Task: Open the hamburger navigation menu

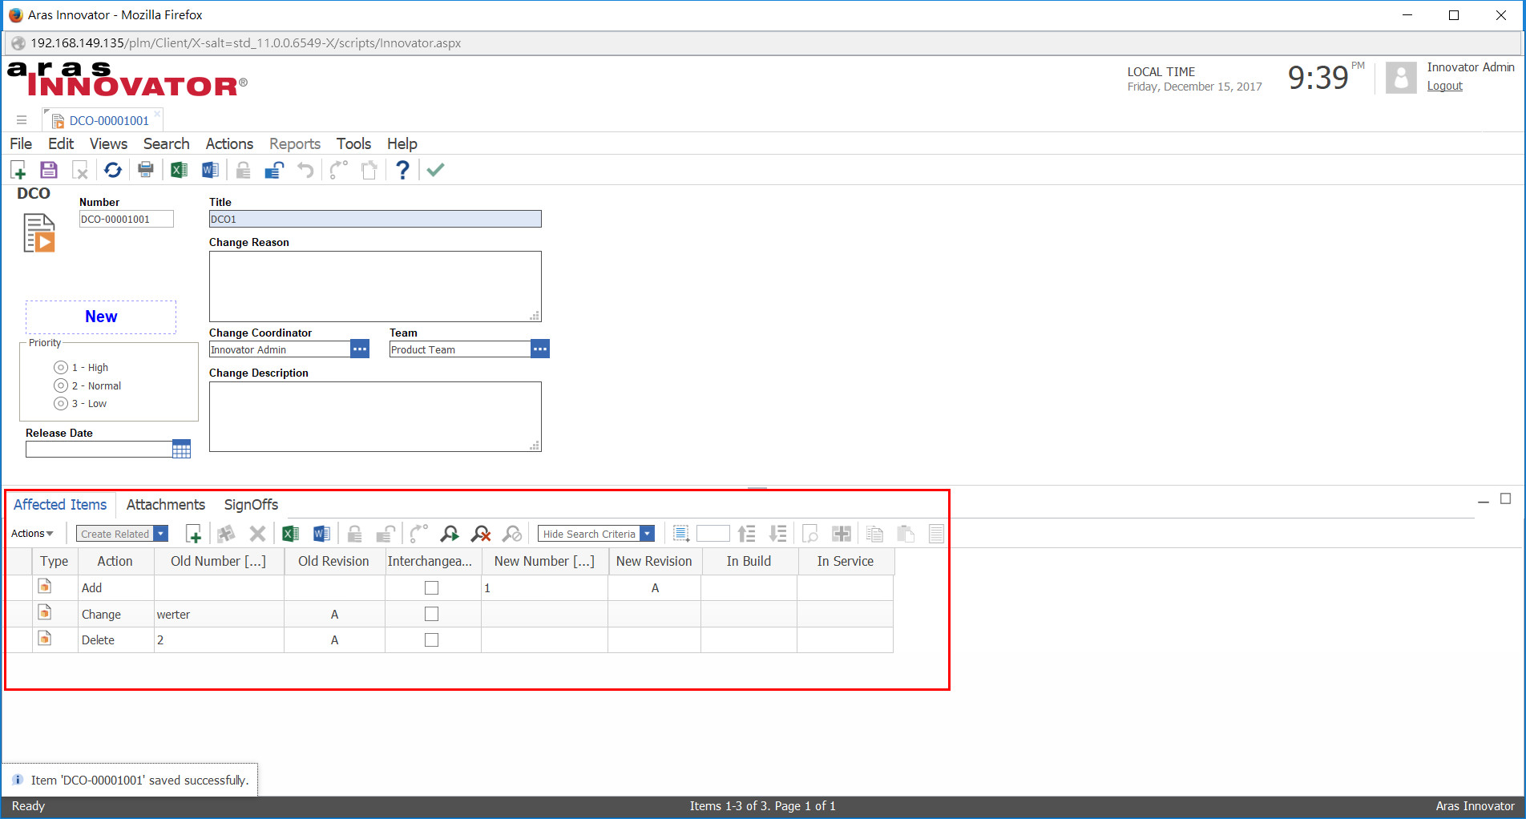Action: tap(22, 120)
